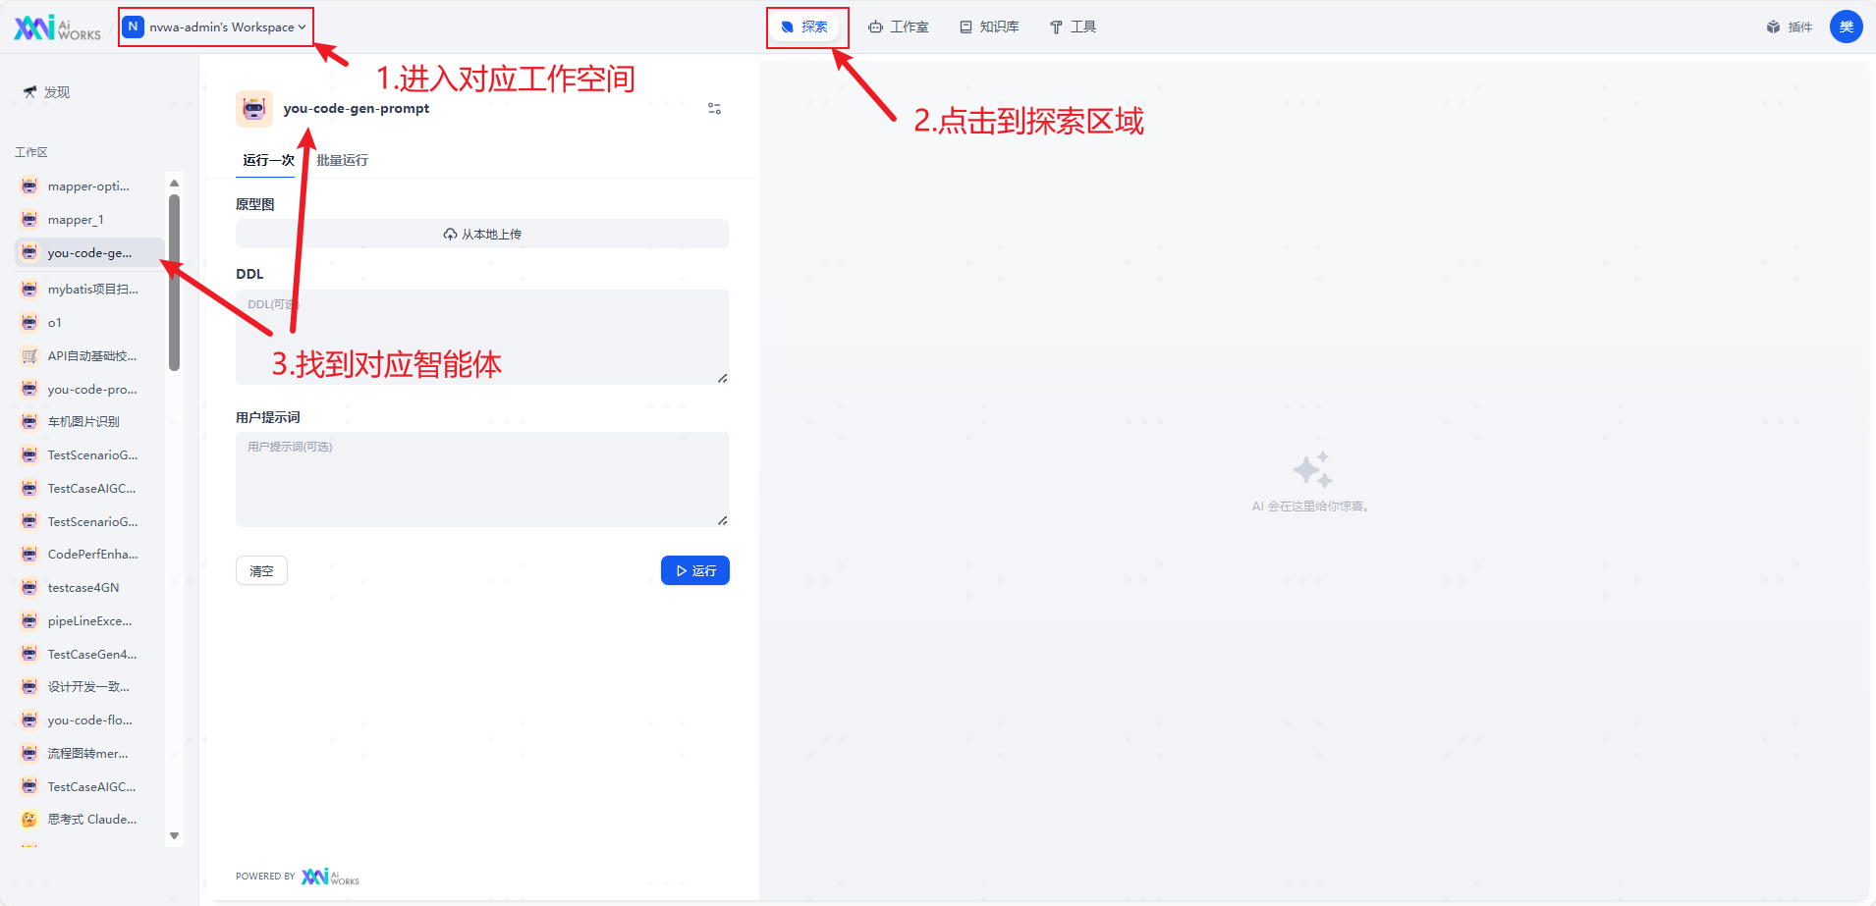The height and width of the screenshot is (906, 1876).
Task: Click the AI WORKS logo top left
Action: [54, 27]
